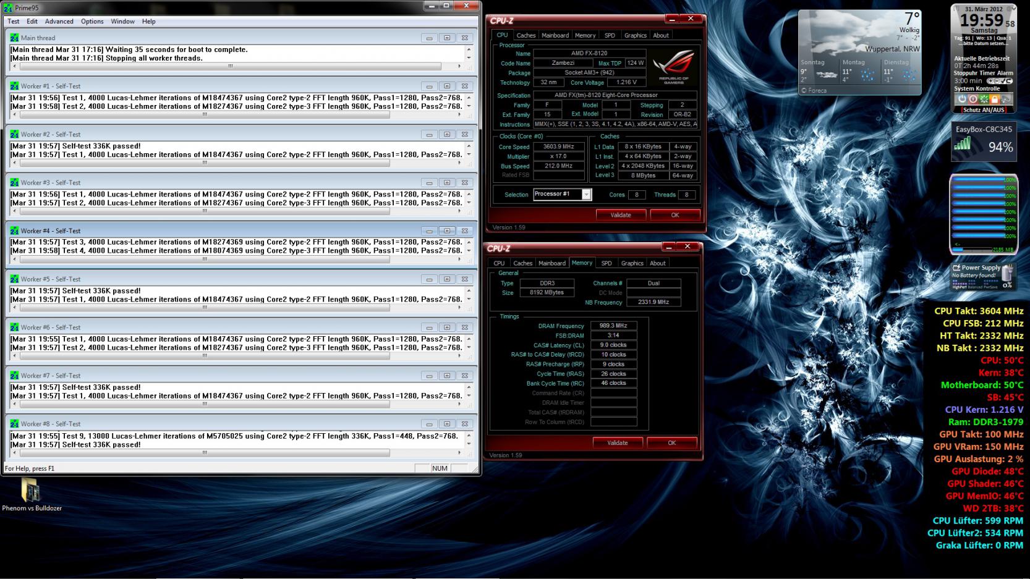This screenshot has height=579, width=1030.
Task: Toggle Schutz AN/AUS in the clock gadget
Action: tap(983, 110)
